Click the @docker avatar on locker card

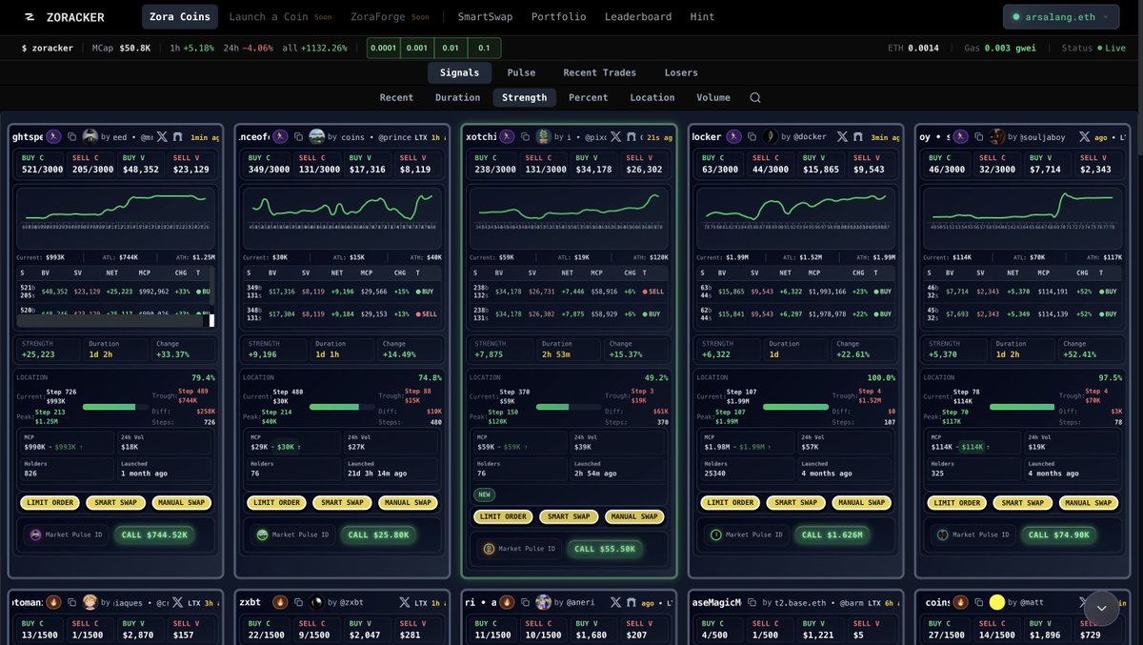click(772, 136)
